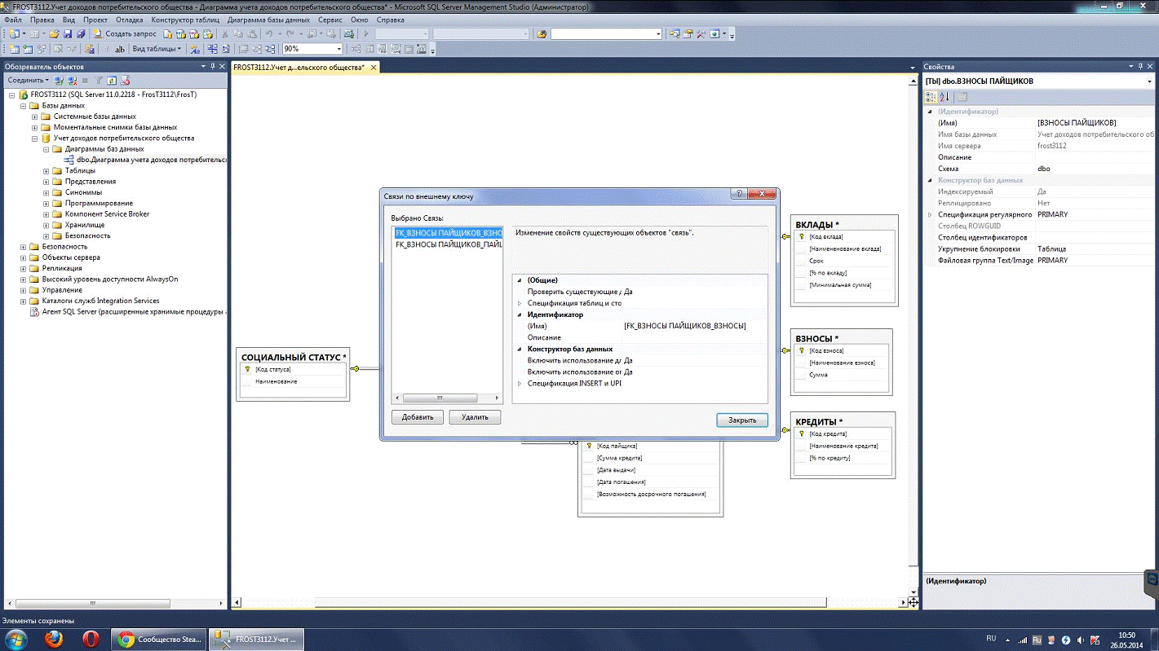The height and width of the screenshot is (651, 1159).
Task: Switch Properties panel to categorized view
Action: point(932,97)
